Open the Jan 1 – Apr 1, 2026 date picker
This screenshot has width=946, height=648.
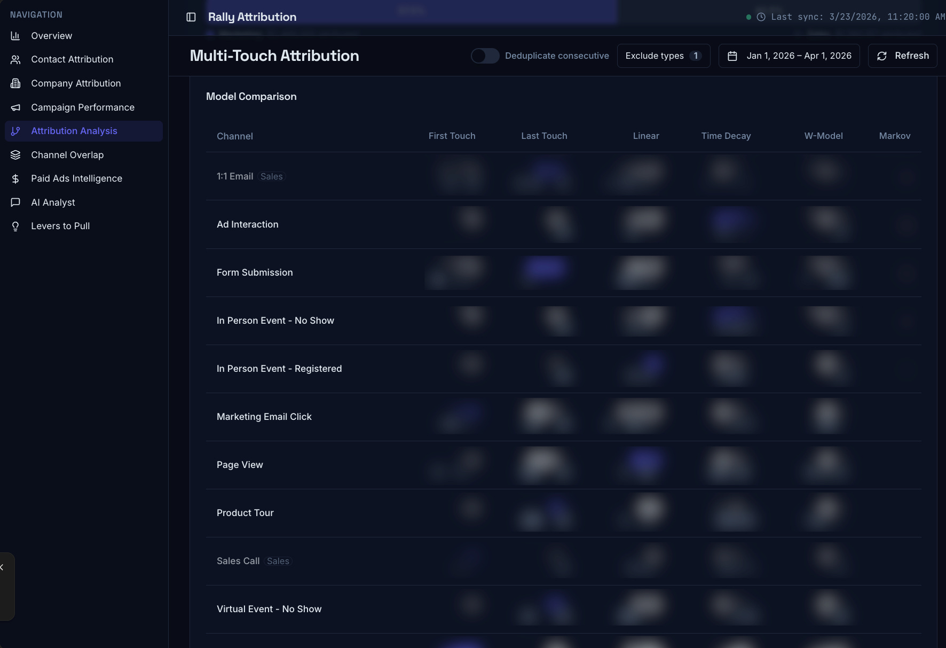[789, 56]
